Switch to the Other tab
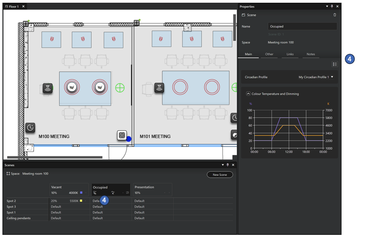The image size is (371, 237). pyautogui.click(x=269, y=54)
